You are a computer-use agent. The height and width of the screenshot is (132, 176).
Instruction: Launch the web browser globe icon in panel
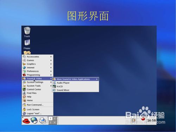click(34, 120)
